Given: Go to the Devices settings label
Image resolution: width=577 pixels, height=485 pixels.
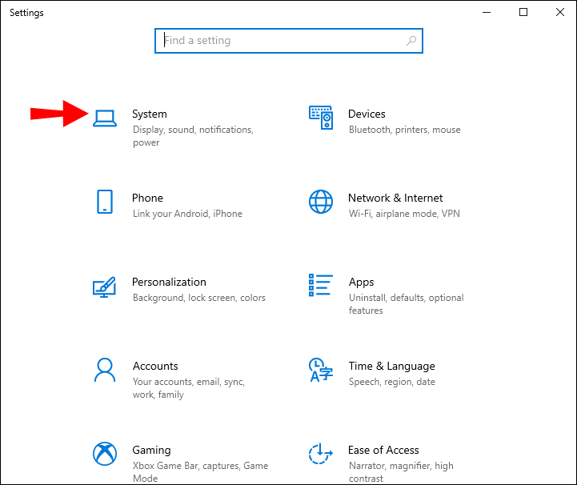Looking at the screenshot, I should click(367, 114).
